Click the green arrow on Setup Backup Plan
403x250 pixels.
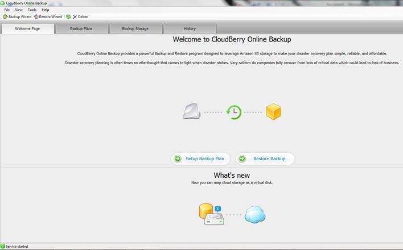coord(178,159)
